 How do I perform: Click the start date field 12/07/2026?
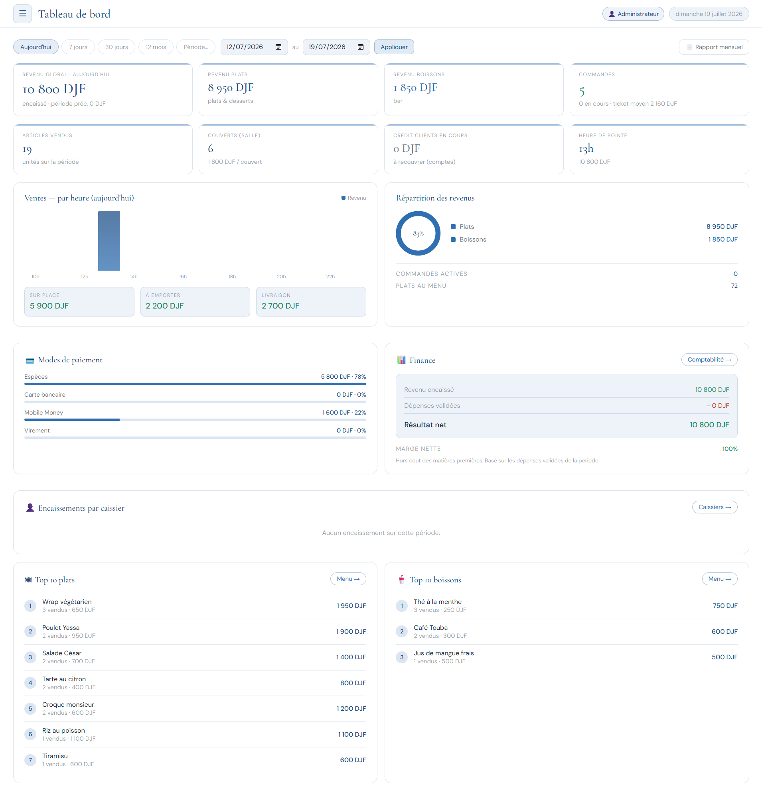coord(254,47)
